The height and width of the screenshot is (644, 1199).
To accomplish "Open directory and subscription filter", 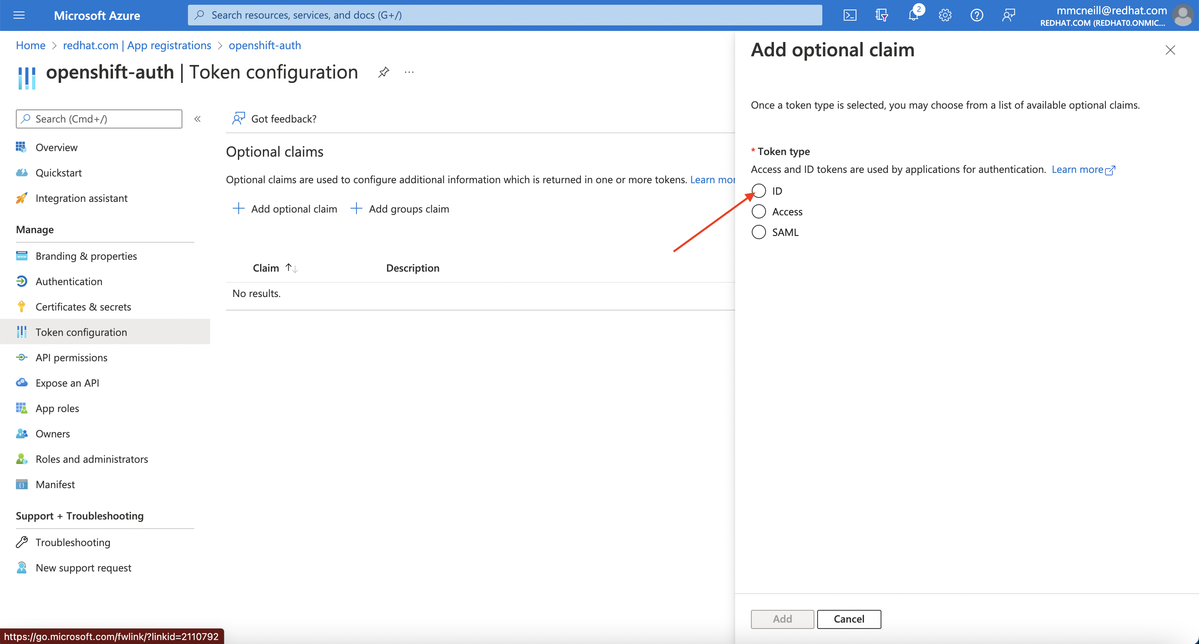I will pos(881,15).
